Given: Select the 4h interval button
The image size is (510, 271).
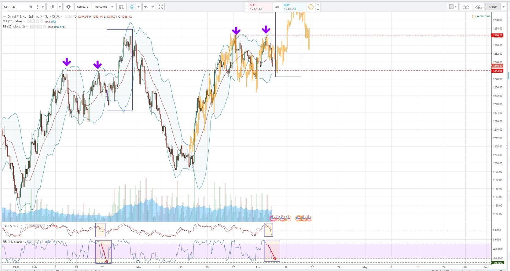Looking at the screenshot, I should [x=30, y=7].
